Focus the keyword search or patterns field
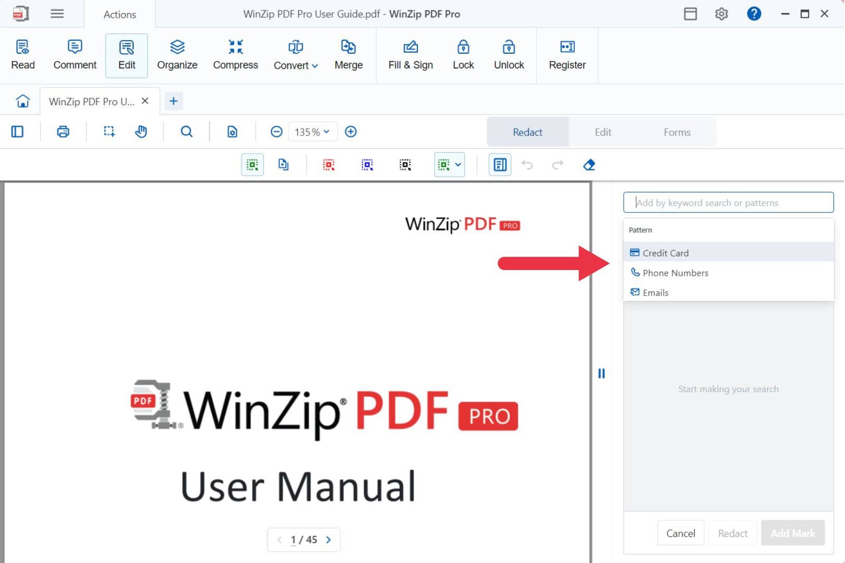This screenshot has width=845, height=563. click(728, 202)
